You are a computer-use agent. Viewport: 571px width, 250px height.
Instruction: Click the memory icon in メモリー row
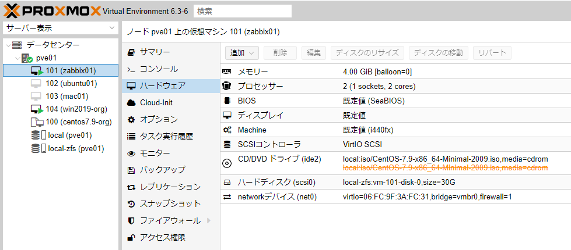(x=227, y=72)
